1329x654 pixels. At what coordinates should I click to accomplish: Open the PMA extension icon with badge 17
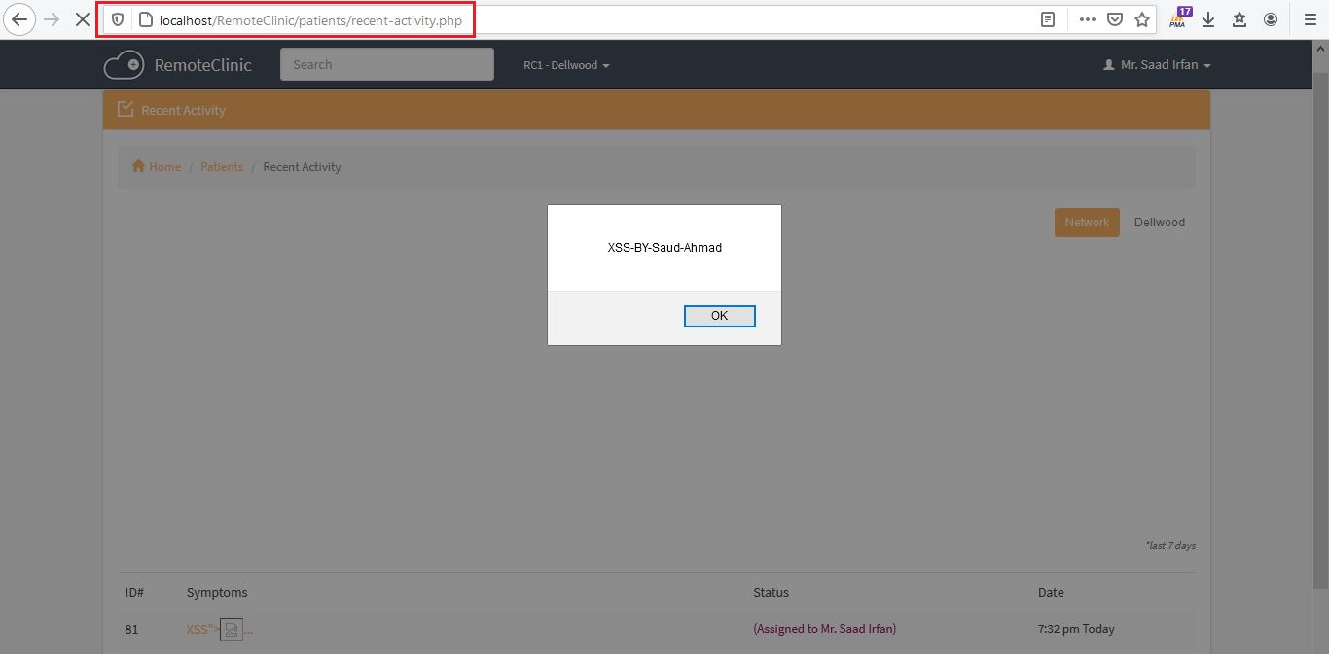click(x=1180, y=18)
